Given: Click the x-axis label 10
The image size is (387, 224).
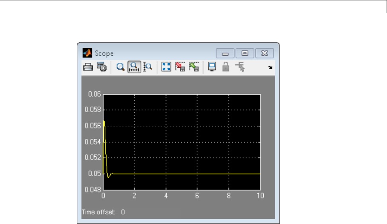Looking at the screenshot, I should pyautogui.click(x=261, y=196).
